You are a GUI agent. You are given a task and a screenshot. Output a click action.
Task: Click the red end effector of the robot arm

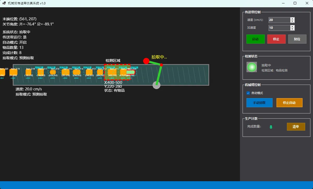(x=146, y=61)
